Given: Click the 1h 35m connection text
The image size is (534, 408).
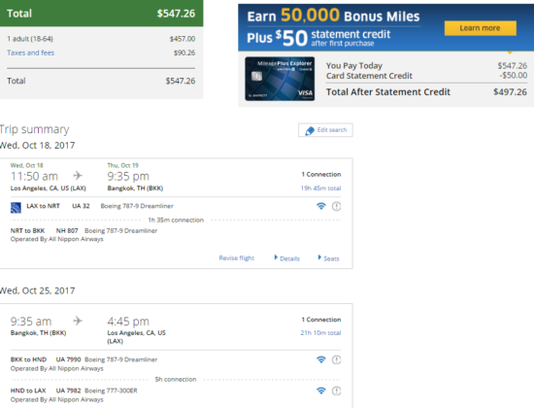Looking at the screenshot, I should pos(176,221).
